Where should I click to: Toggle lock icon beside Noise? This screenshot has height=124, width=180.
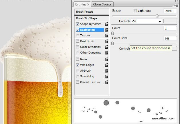click(x=106, y=59)
